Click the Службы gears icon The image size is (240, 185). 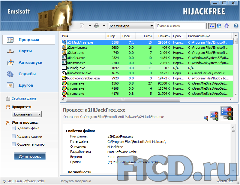click(10, 74)
